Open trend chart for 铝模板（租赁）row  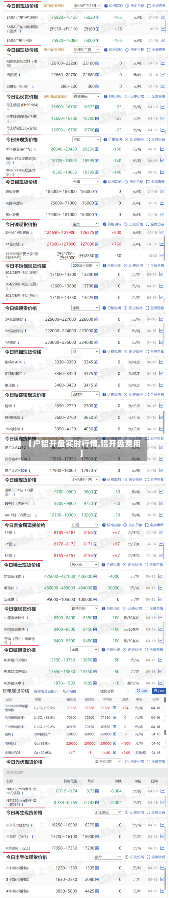tap(163, 86)
